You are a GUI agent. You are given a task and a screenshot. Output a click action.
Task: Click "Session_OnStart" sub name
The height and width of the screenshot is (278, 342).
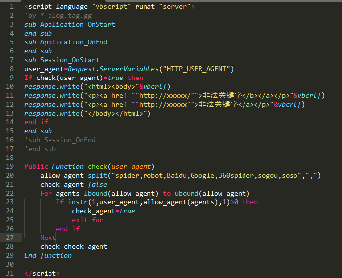tap(69, 60)
